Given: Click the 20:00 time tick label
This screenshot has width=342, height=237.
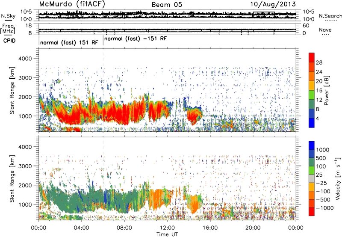Looking at the screenshot, I should 253,228.
